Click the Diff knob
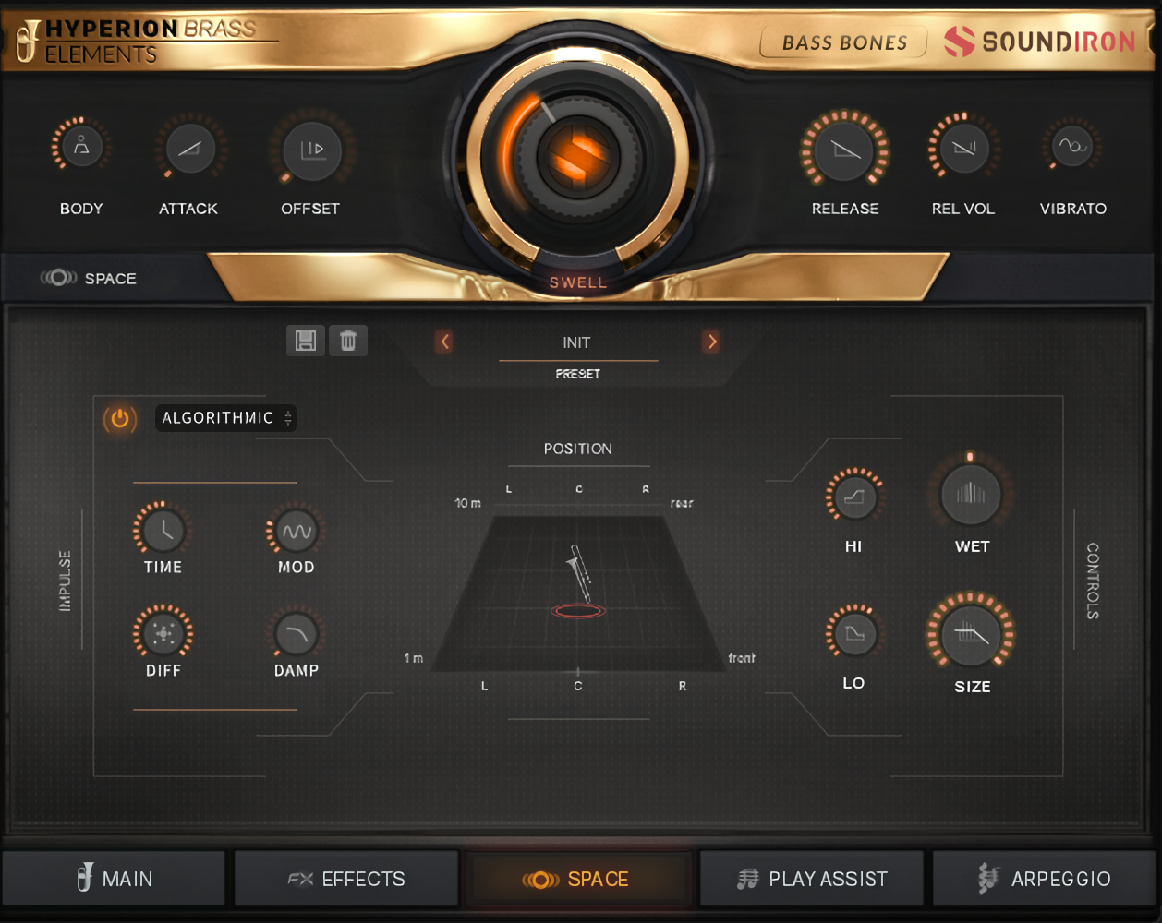The height and width of the screenshot is (923, 1162). (x=163, y=633)
